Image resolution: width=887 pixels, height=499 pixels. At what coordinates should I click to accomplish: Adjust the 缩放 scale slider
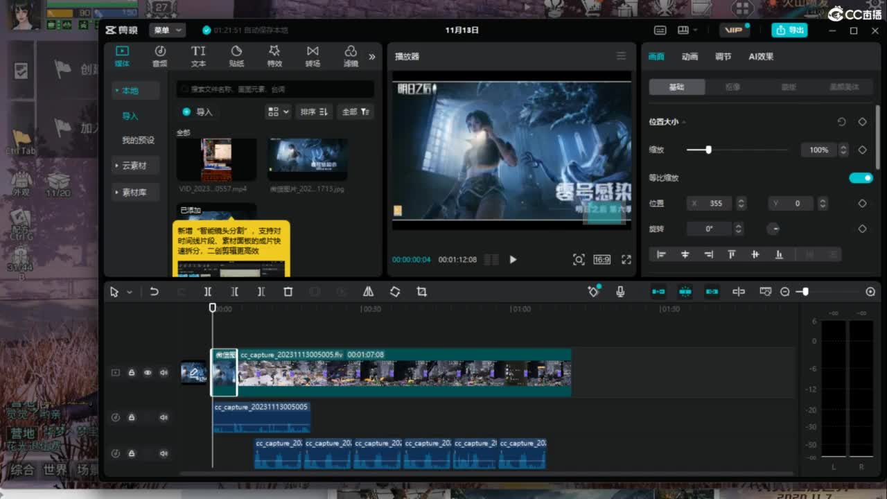pyautogui.click(x=708, y=150)
